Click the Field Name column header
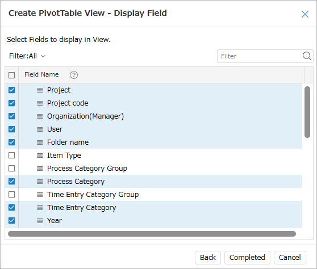Screen dimensions: 317x269 41,74
